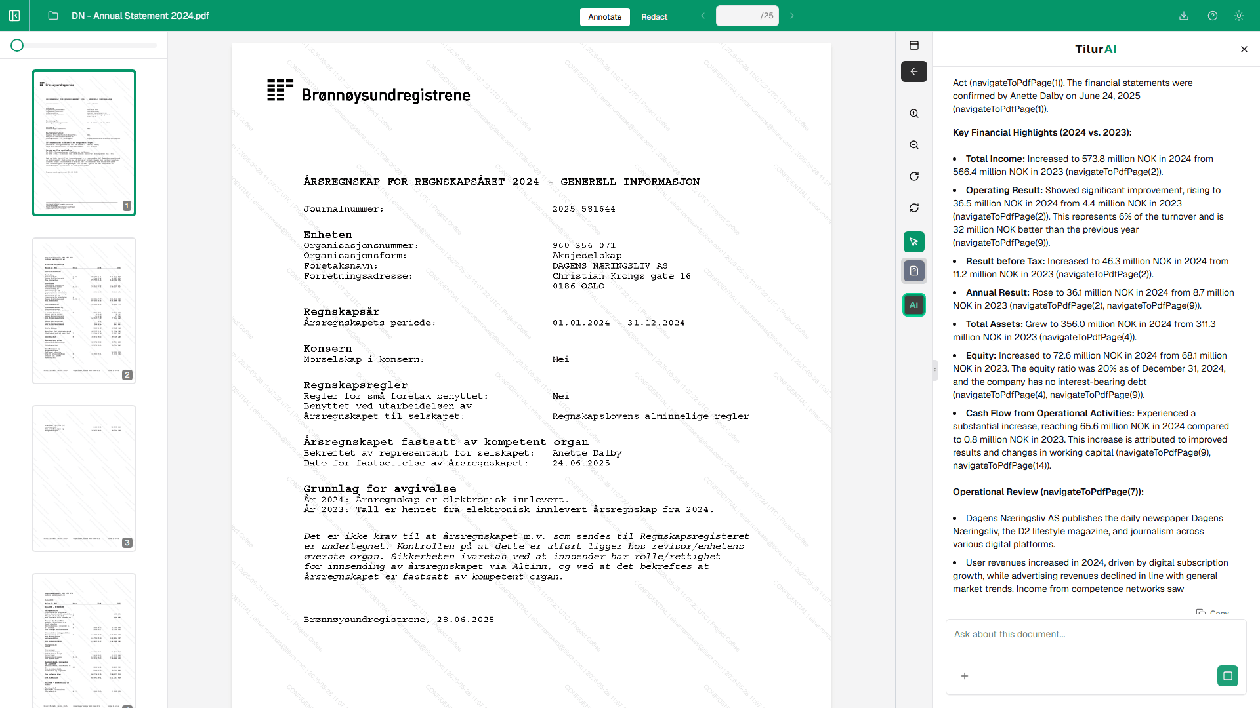Select page 3 thumbnail
This screenshot has height=708, width=1260.
[x=84, y=479]
